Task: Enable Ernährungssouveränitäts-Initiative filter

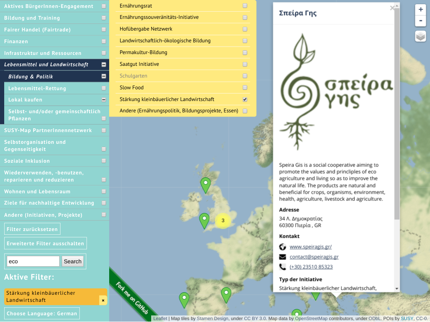Action: (x=245, y=18)
